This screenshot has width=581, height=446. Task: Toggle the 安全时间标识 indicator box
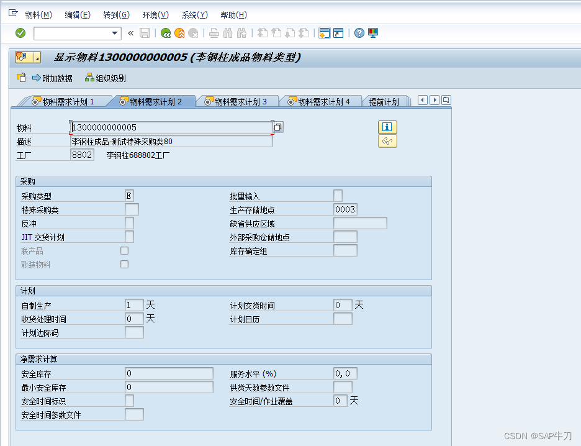coord(129,401)
